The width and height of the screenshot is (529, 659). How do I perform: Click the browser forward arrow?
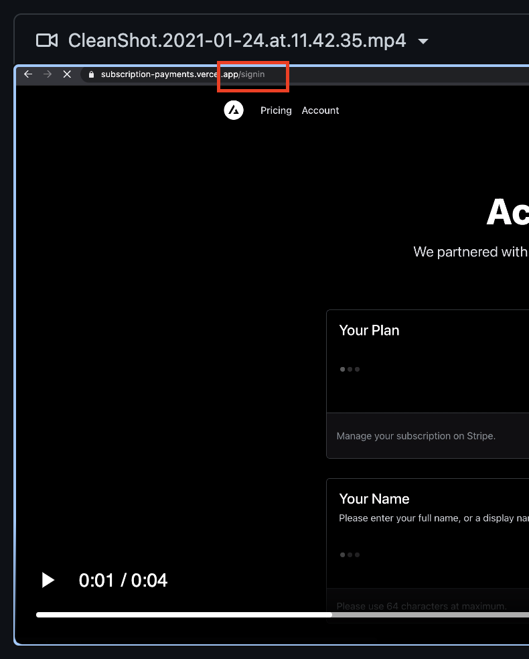click(48, 74)
